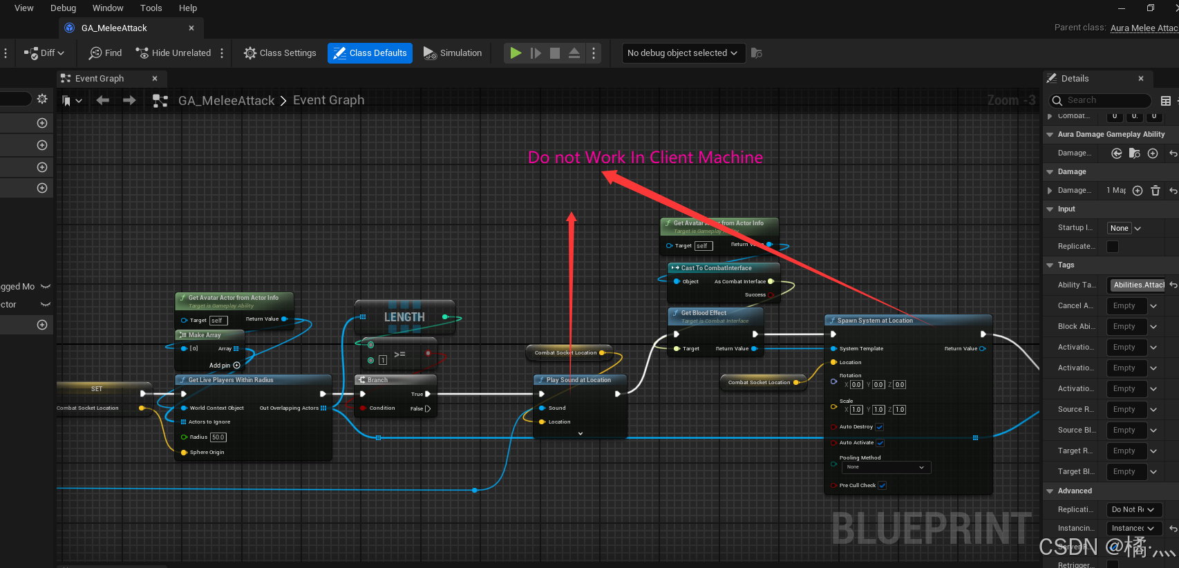The image size is (1179, 568).
Task: Expand the Damage map property row
Action: 1050,191
